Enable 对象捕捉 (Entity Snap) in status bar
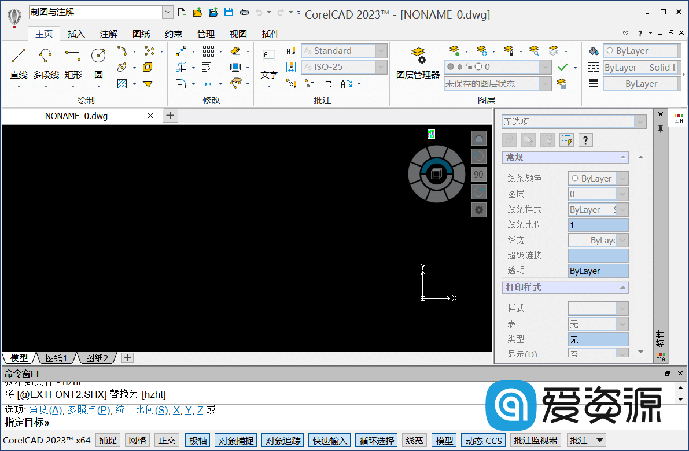 tap(235, 440)
